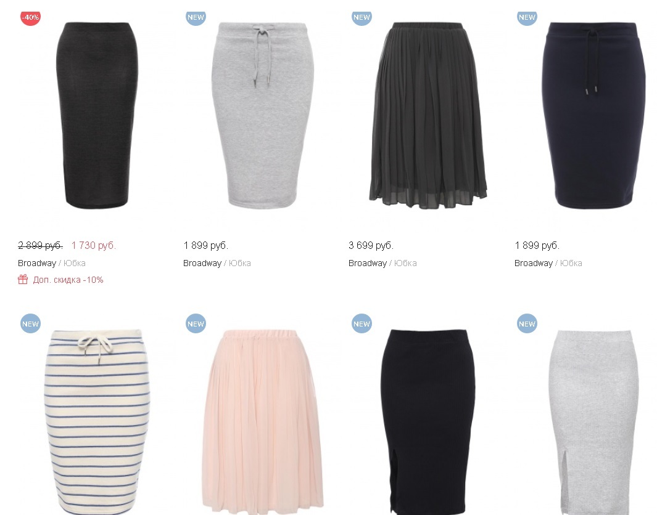Click the -40% discount badge

[31, 18]
